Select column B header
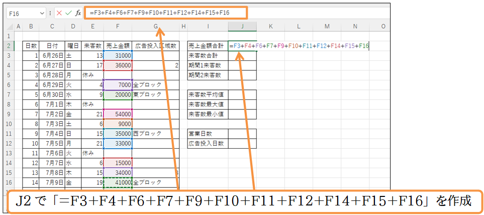 (x=31, y=27)
